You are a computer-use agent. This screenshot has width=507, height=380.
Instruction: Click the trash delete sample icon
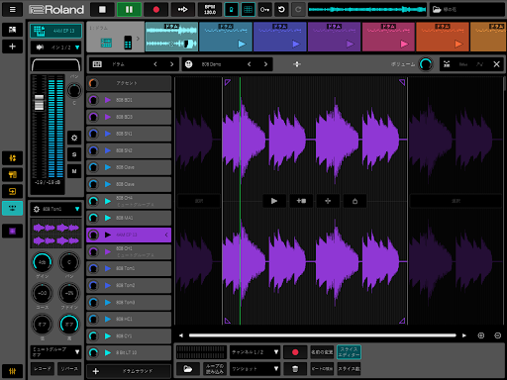(x=295, y=369)
